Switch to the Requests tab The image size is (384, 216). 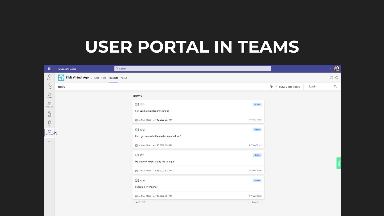pos(113,78)
